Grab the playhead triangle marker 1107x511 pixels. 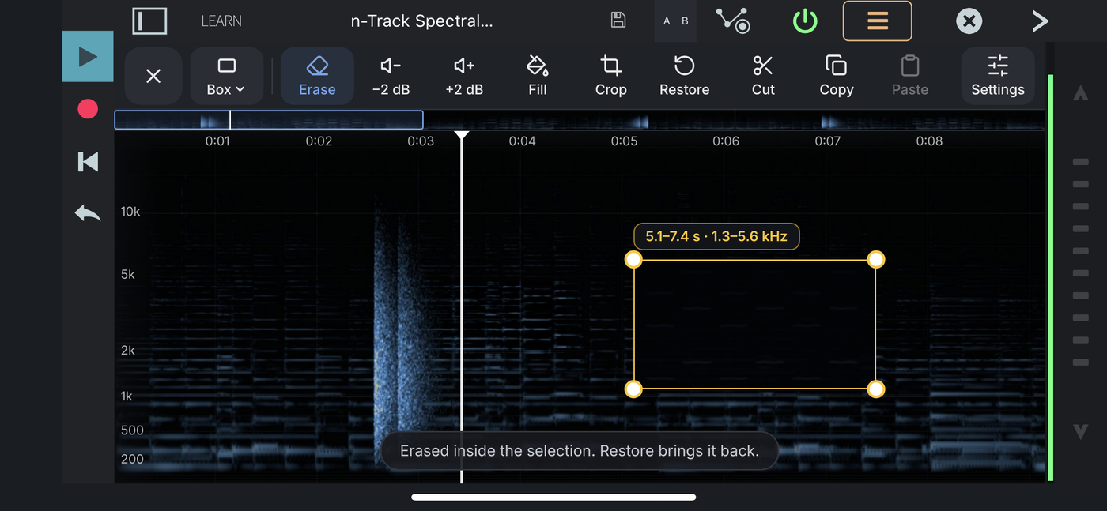pos(462,136)
